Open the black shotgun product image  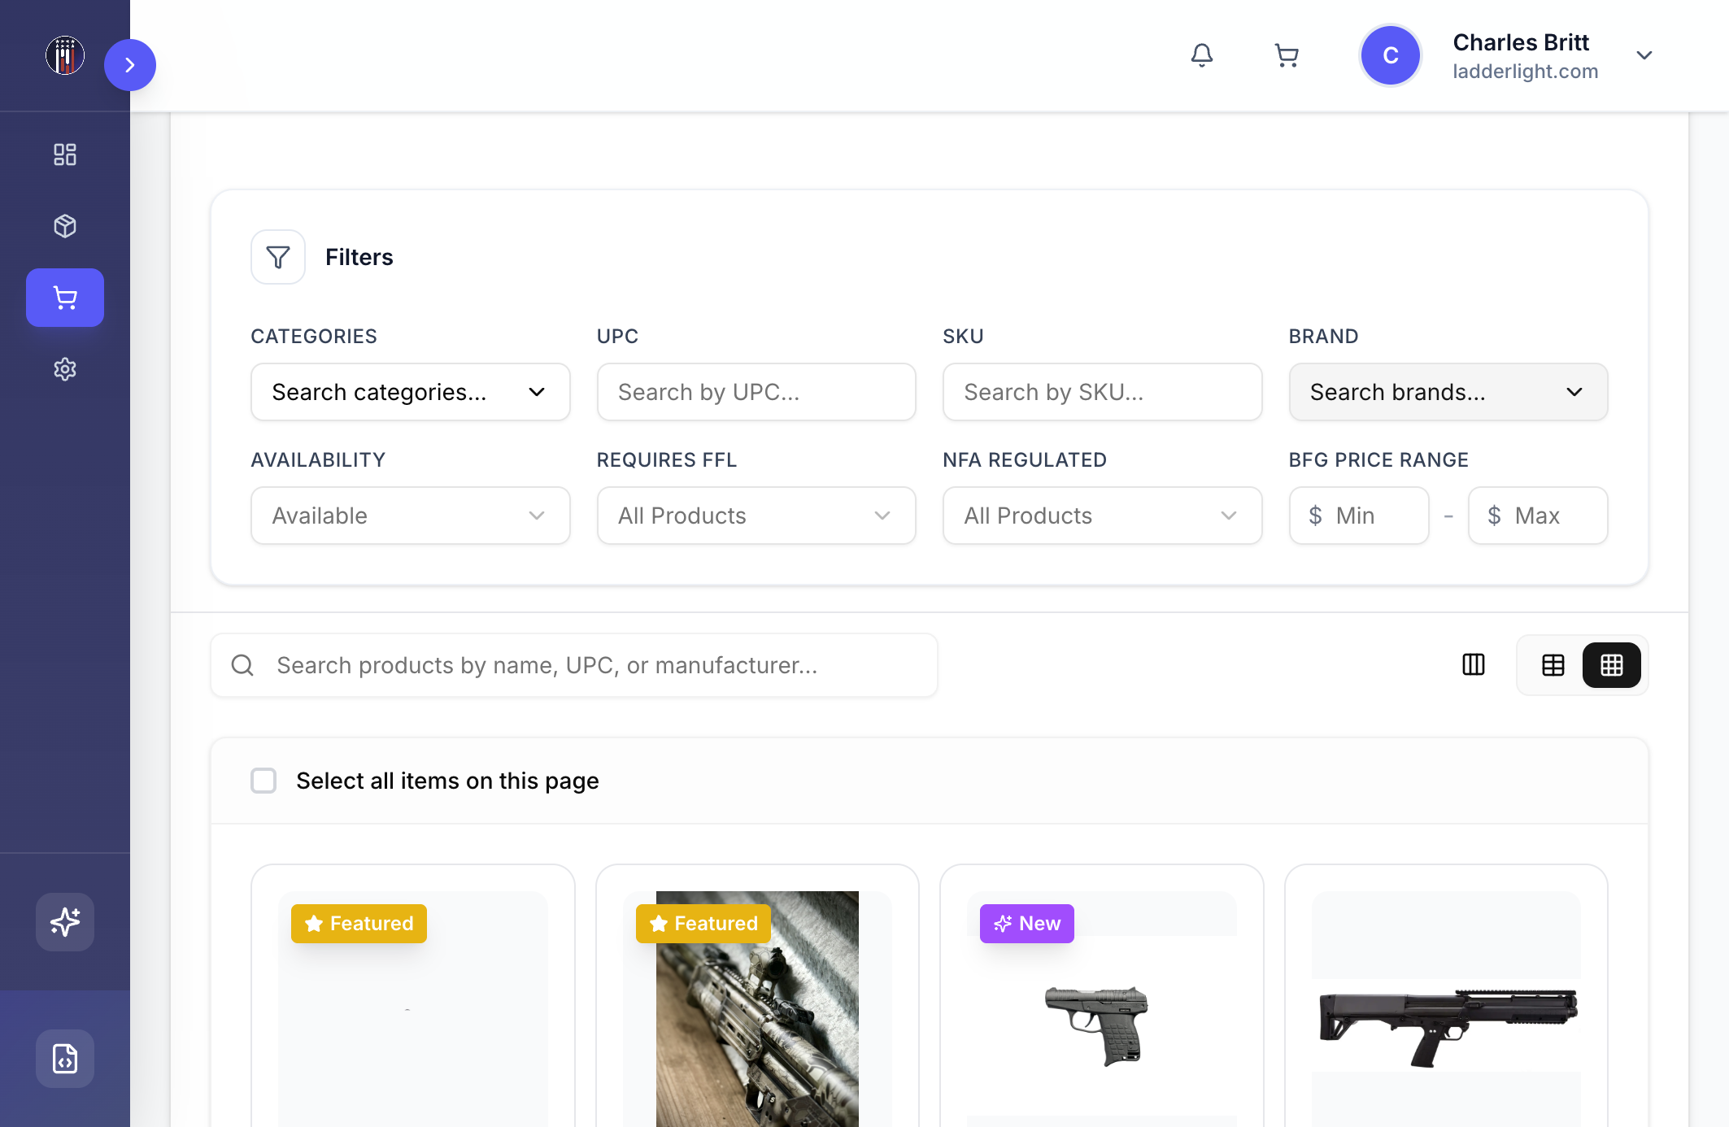coord(1448,1026)
